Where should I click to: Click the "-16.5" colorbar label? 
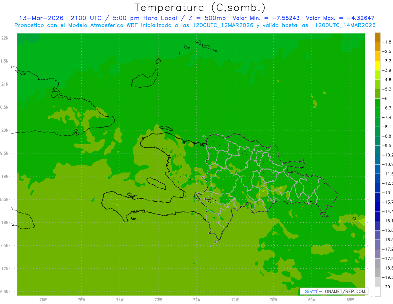388,240
